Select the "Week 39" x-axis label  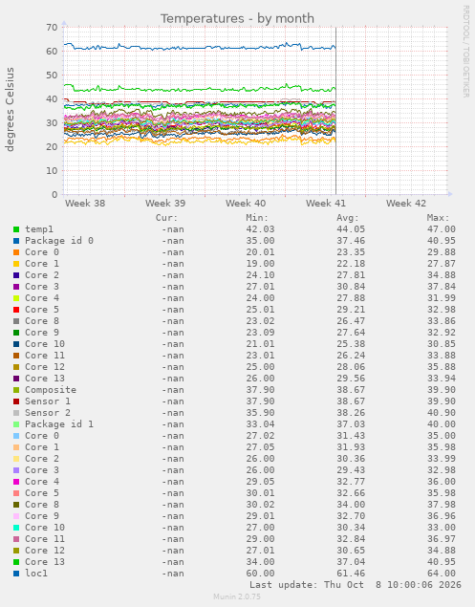click(165, 204)
